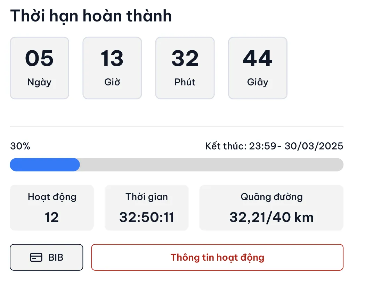Click the Phút label under 32

[185, 82]
